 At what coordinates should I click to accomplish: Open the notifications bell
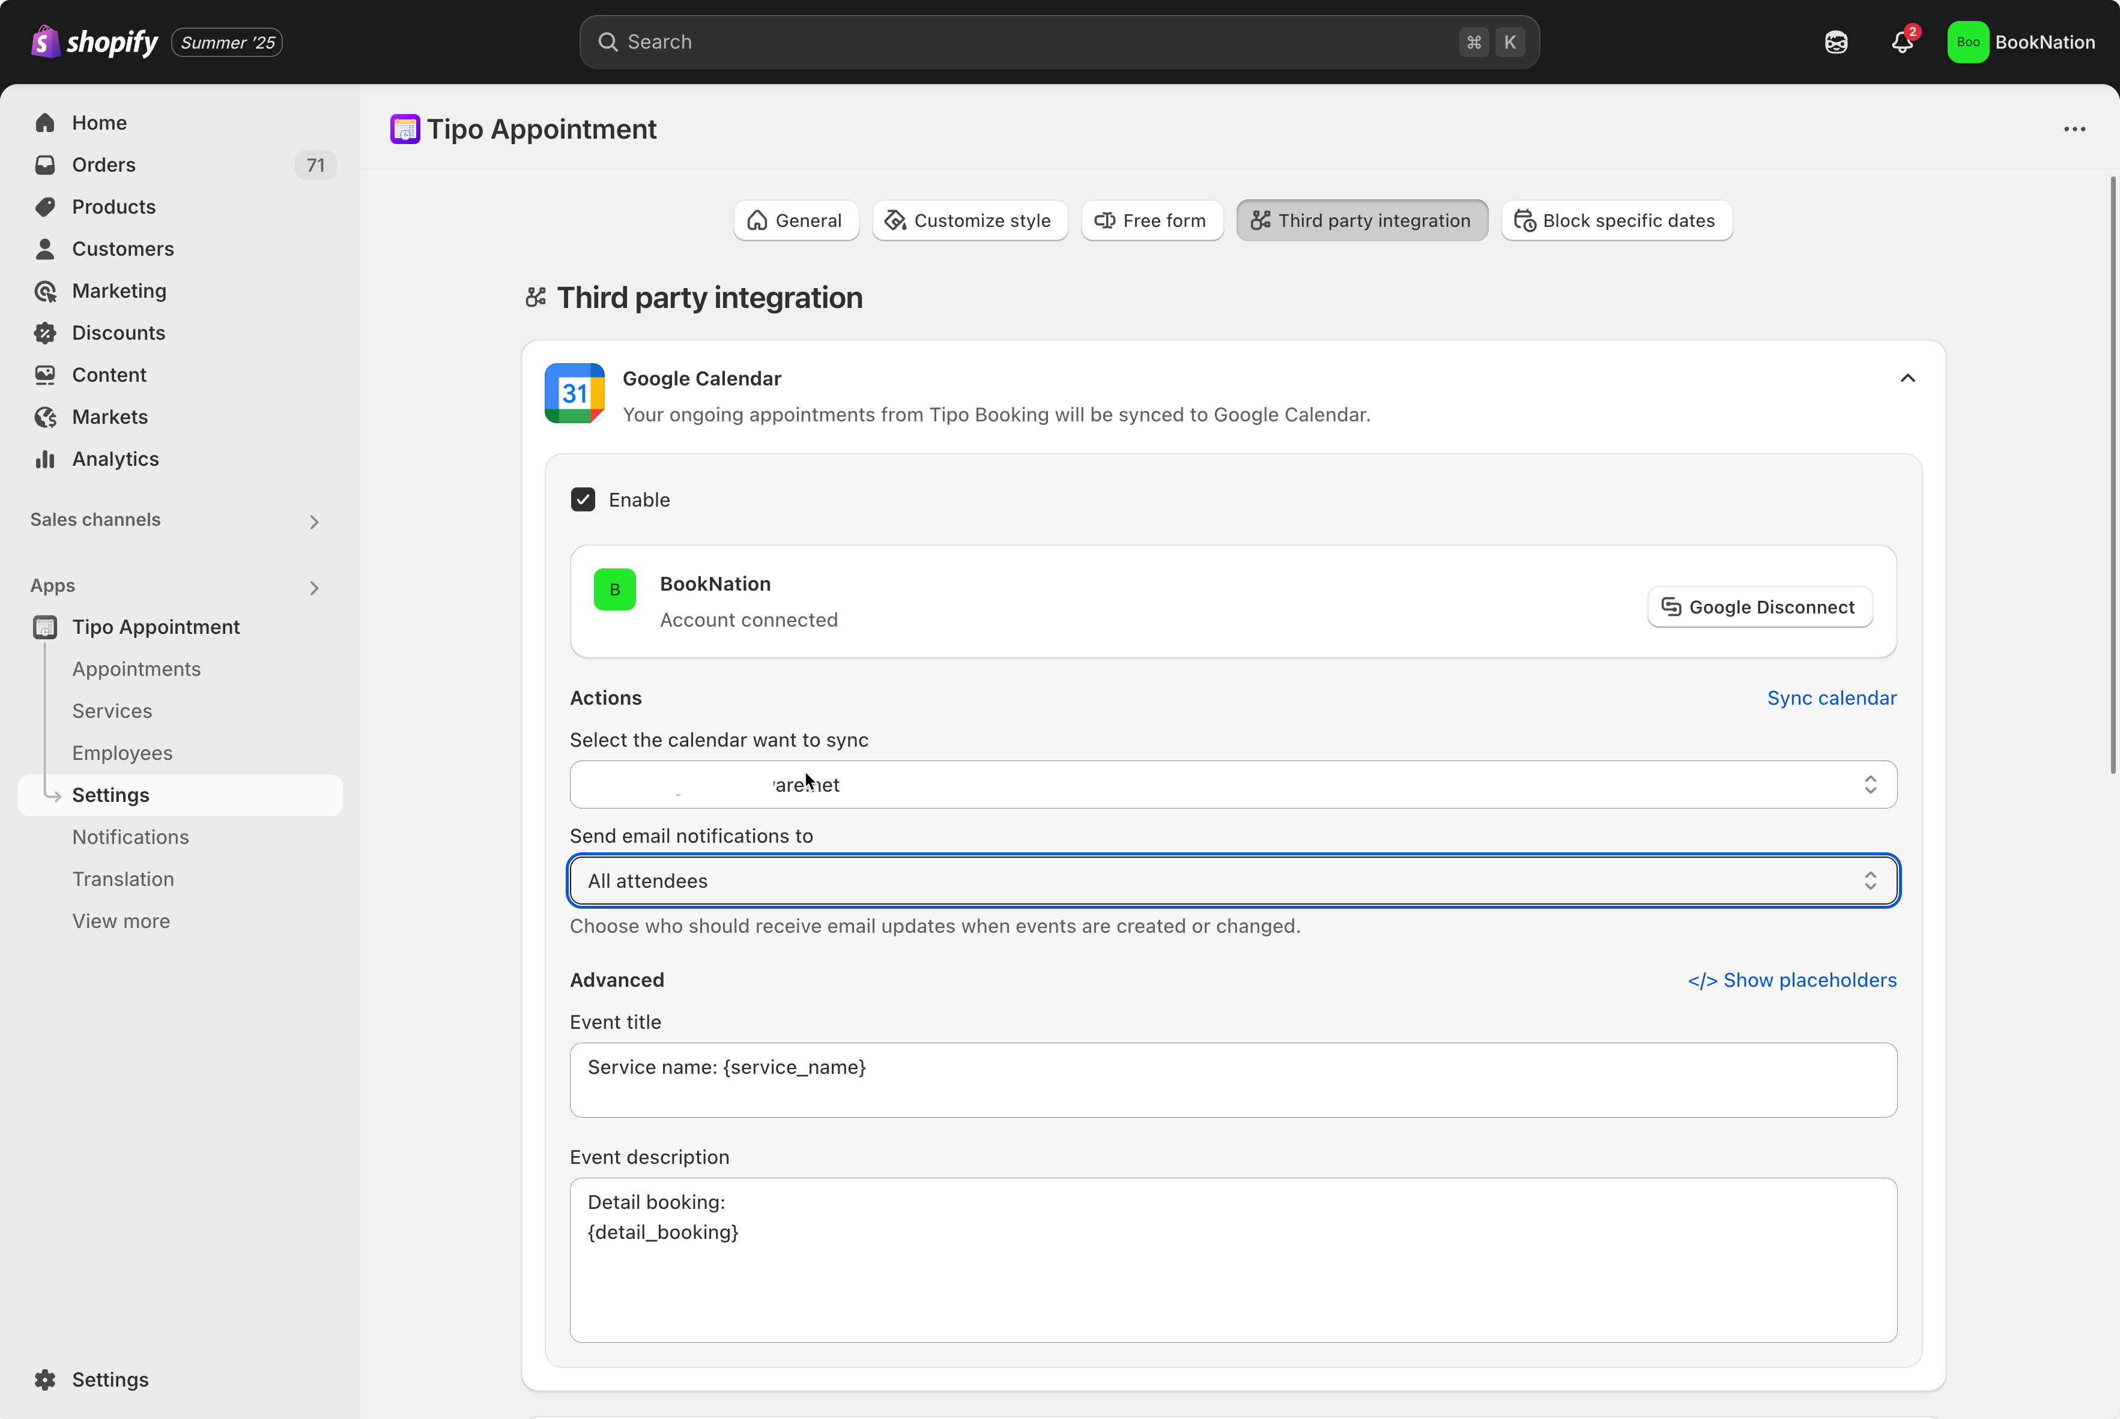1902,41
